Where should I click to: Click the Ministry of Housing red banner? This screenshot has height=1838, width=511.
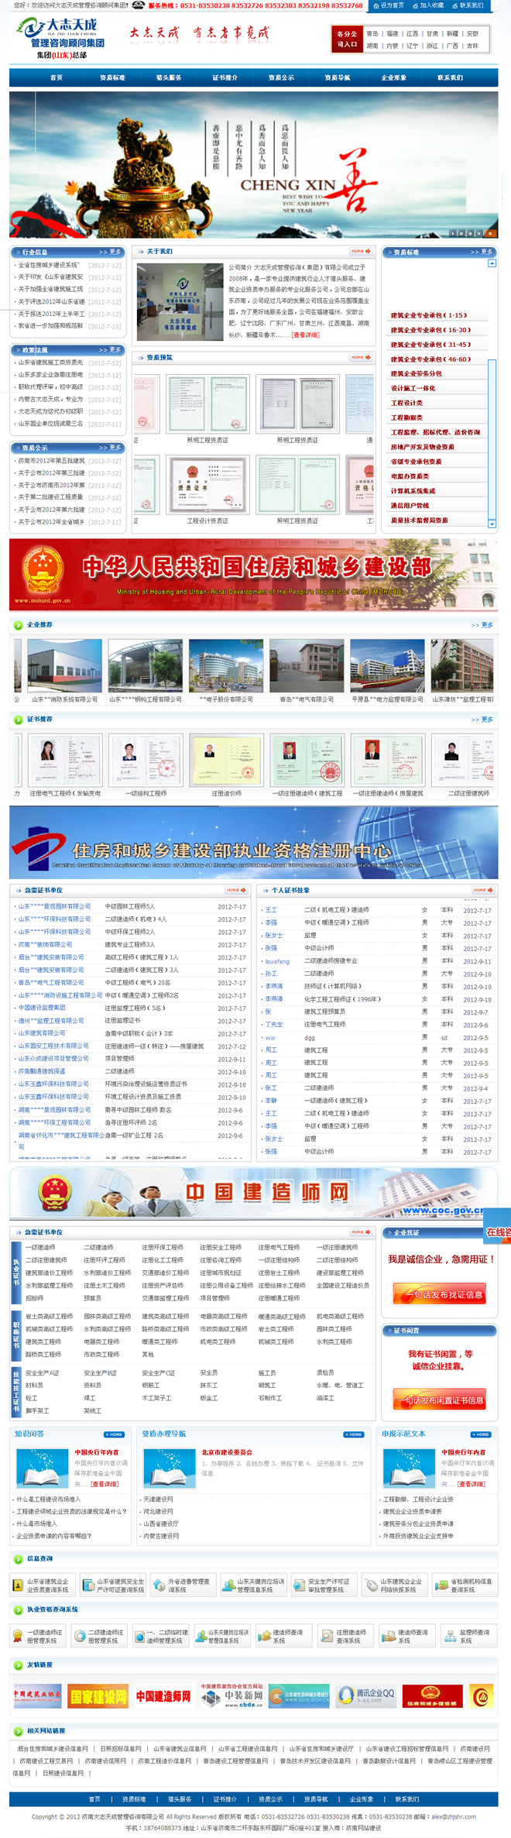253,574
